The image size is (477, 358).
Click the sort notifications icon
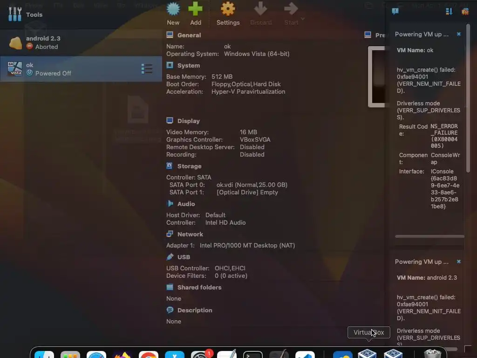coord(449,11)
